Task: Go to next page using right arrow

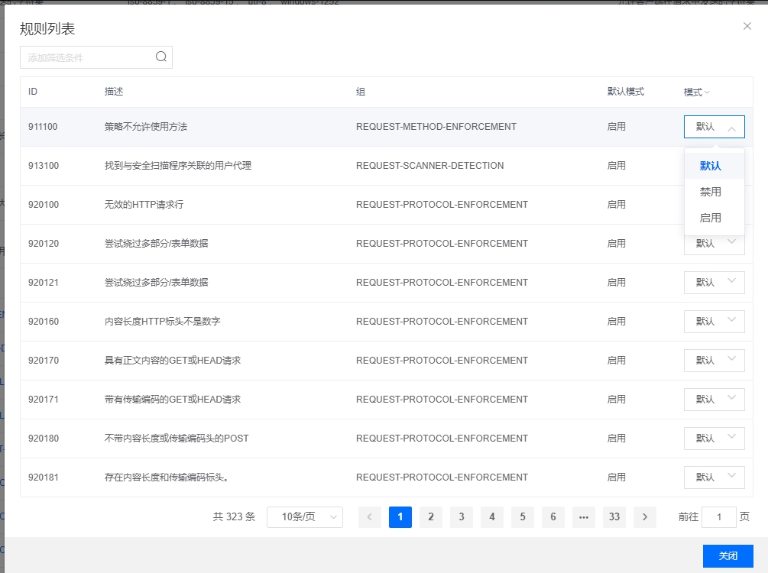Action: pos(645,517)
